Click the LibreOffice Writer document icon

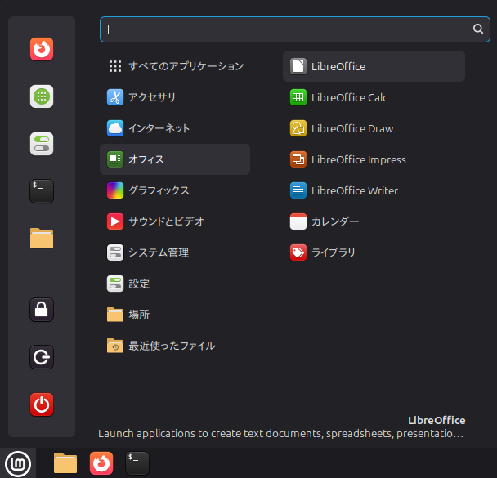click(x=298, y=190)
